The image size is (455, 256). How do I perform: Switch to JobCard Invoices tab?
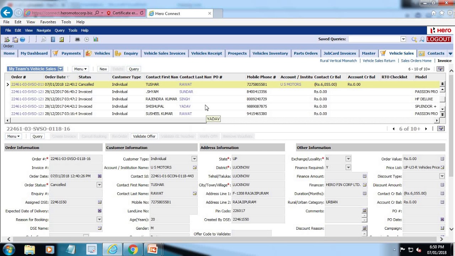click(x=339, y=53)
